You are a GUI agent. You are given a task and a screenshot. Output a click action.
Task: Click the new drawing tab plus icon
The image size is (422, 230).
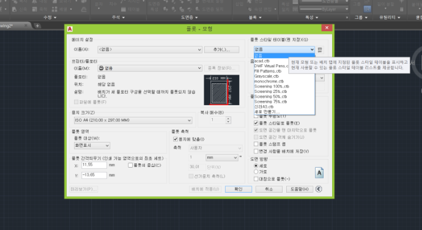37,26
